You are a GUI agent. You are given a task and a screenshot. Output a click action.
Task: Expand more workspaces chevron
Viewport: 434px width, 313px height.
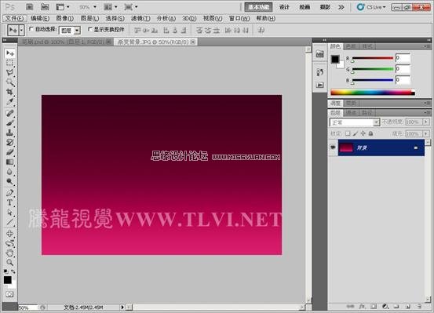[x=341, y=7]
